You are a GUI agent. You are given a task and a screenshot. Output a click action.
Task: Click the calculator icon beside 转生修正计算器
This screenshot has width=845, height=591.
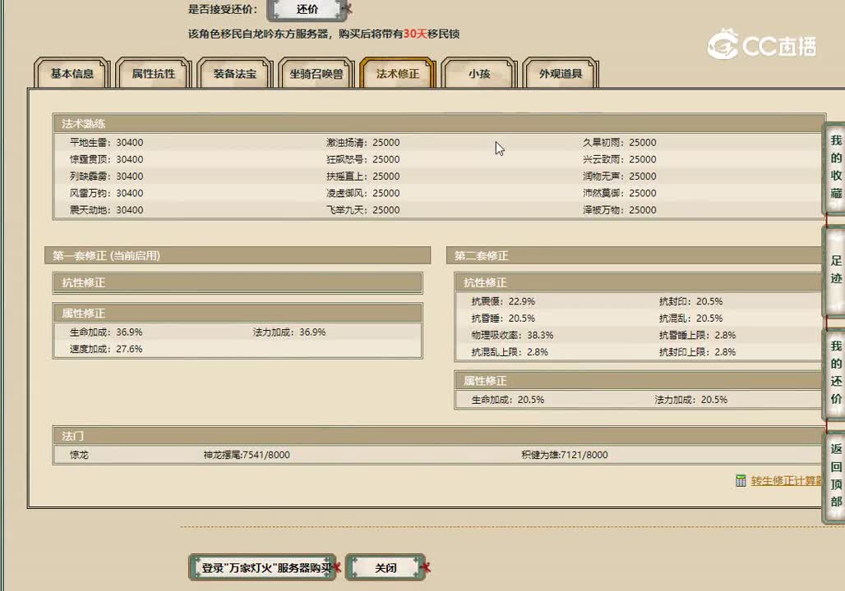tap(742, 481)
